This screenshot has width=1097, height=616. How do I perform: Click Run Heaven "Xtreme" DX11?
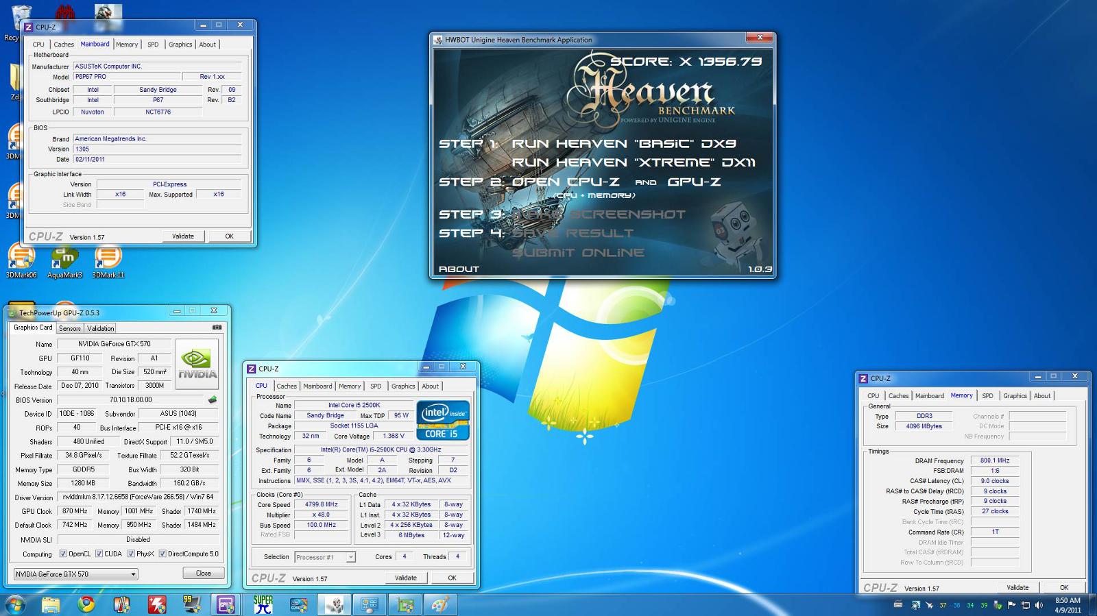coord(634,162)
